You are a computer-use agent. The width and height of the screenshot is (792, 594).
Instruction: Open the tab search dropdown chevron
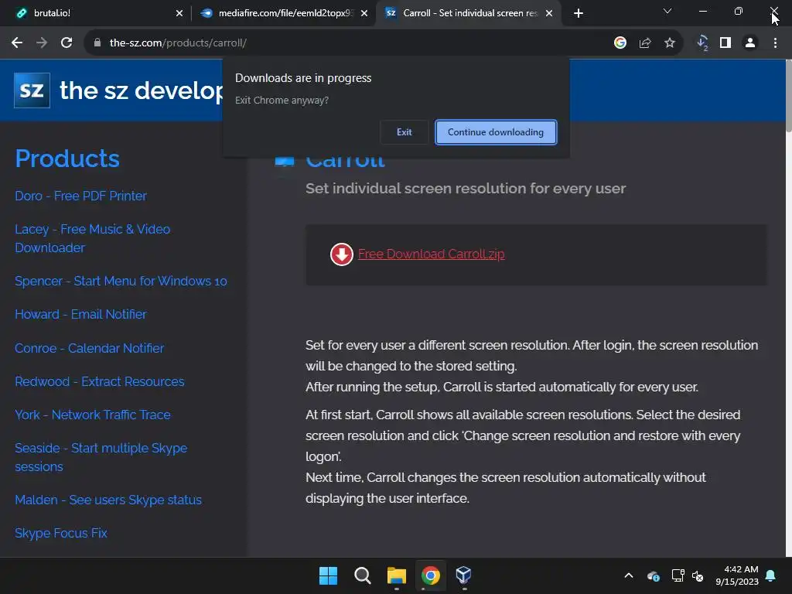pyautogui.click(x=667, y=11)
